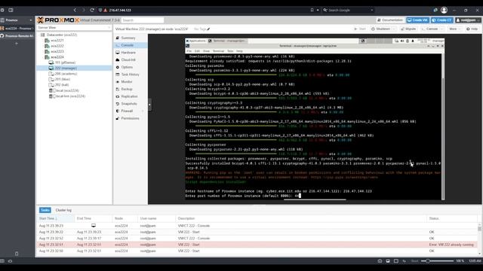
Task: Open the Shutdown dropdown arrow
Action: pyautogui.click(x=394, y=29)
